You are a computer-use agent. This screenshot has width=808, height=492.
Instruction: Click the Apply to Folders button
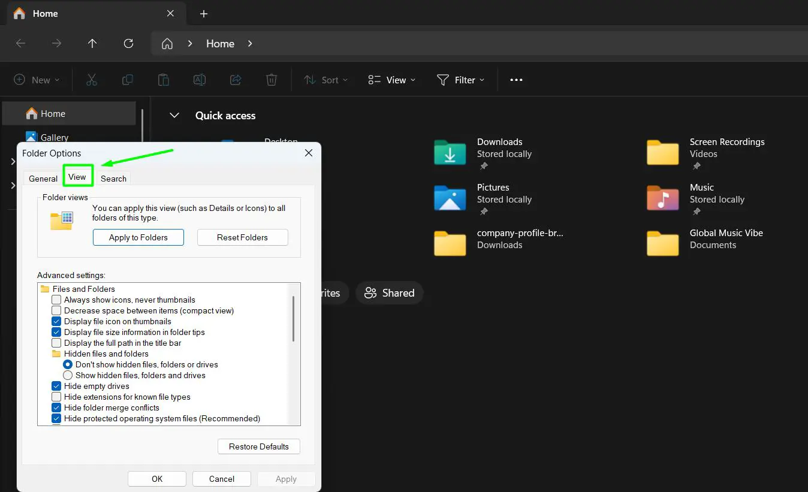tap(138, 237)
